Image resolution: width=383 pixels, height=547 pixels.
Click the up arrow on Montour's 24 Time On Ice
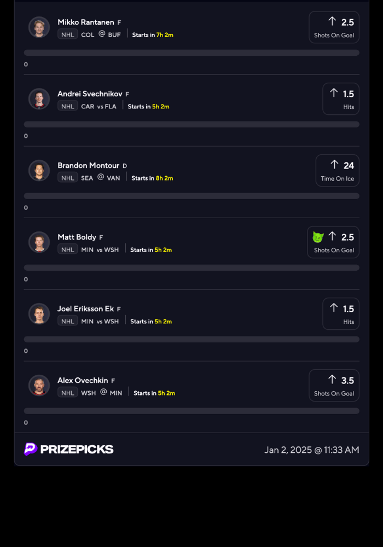[x=334, y=165]
